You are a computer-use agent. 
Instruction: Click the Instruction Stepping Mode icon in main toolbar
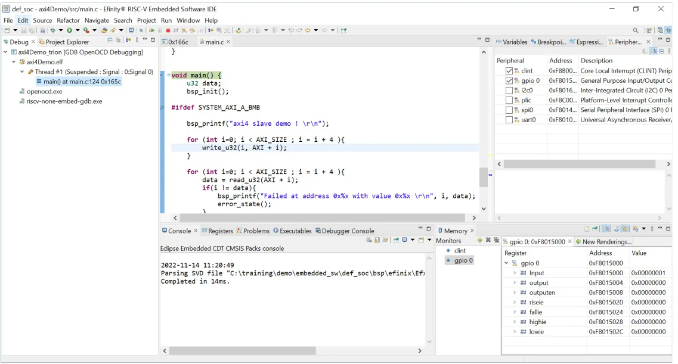[x=210, y=30]
